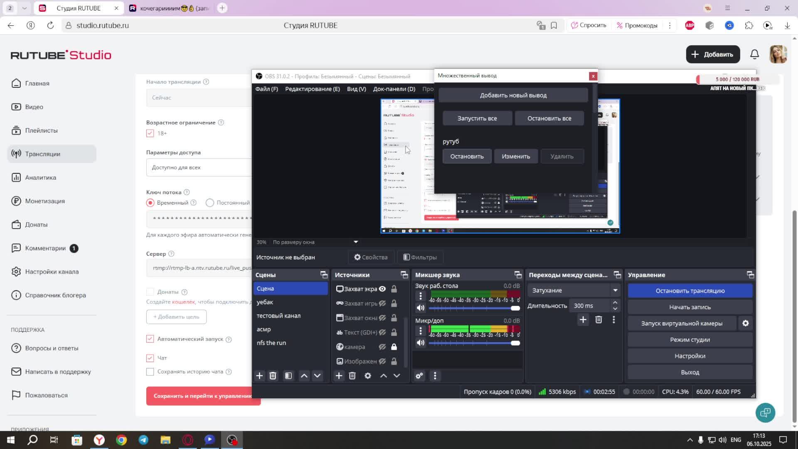Add a new scene with plus icon
The image size is (798, 449).
click(x=259, y=376)
